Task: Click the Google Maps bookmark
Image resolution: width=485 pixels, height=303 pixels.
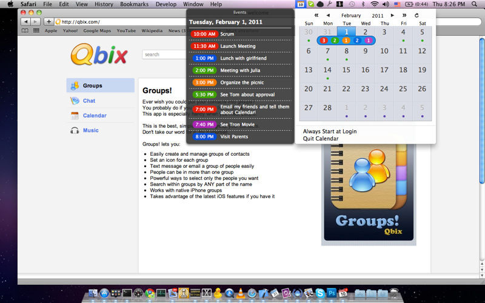Action: pos(97,31)
